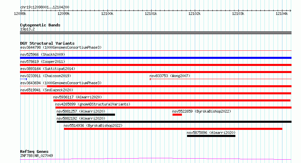Select the red nsv4265899 gnomAD variant bar
The width and height of the screenshot is (301, 163).
point(173,108)
